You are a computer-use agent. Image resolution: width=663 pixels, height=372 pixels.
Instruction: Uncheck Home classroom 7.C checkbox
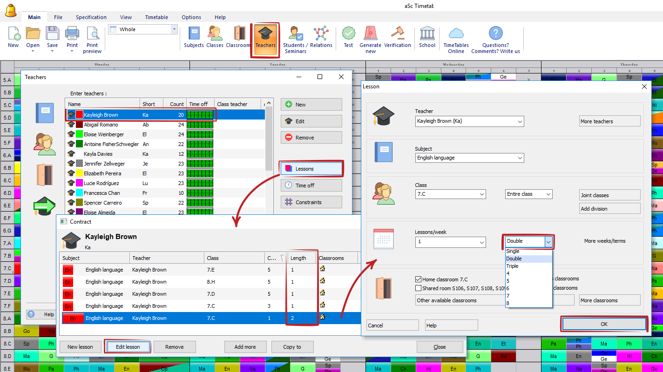point(418,279)
